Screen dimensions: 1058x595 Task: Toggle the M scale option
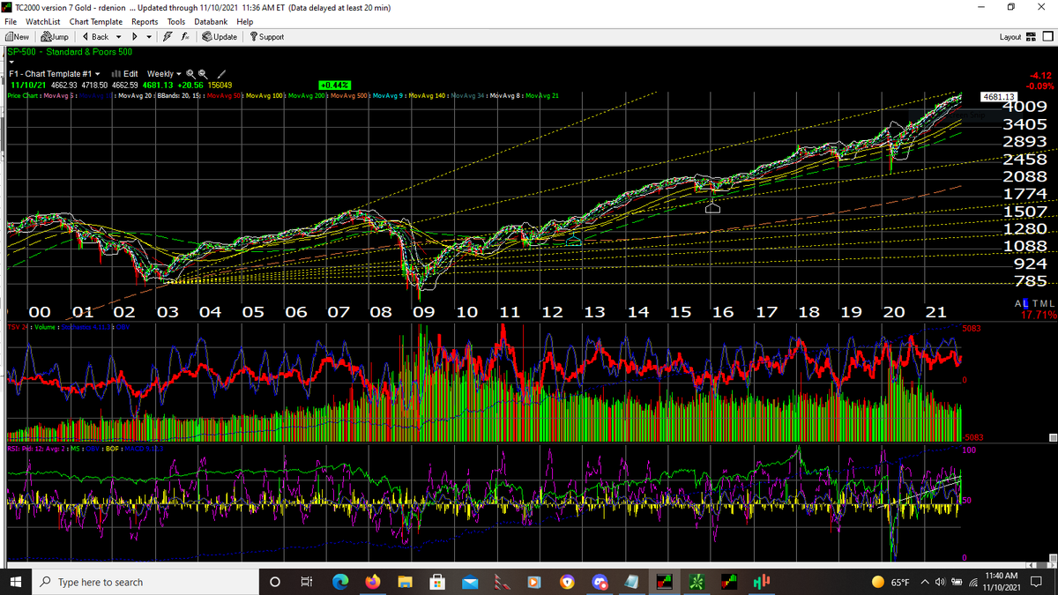[1042, 303]
